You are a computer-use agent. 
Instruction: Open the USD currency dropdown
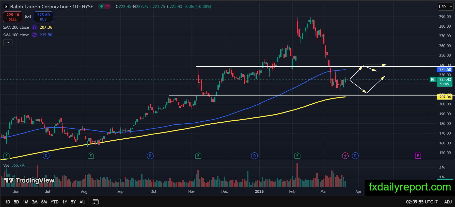point(446,7)
